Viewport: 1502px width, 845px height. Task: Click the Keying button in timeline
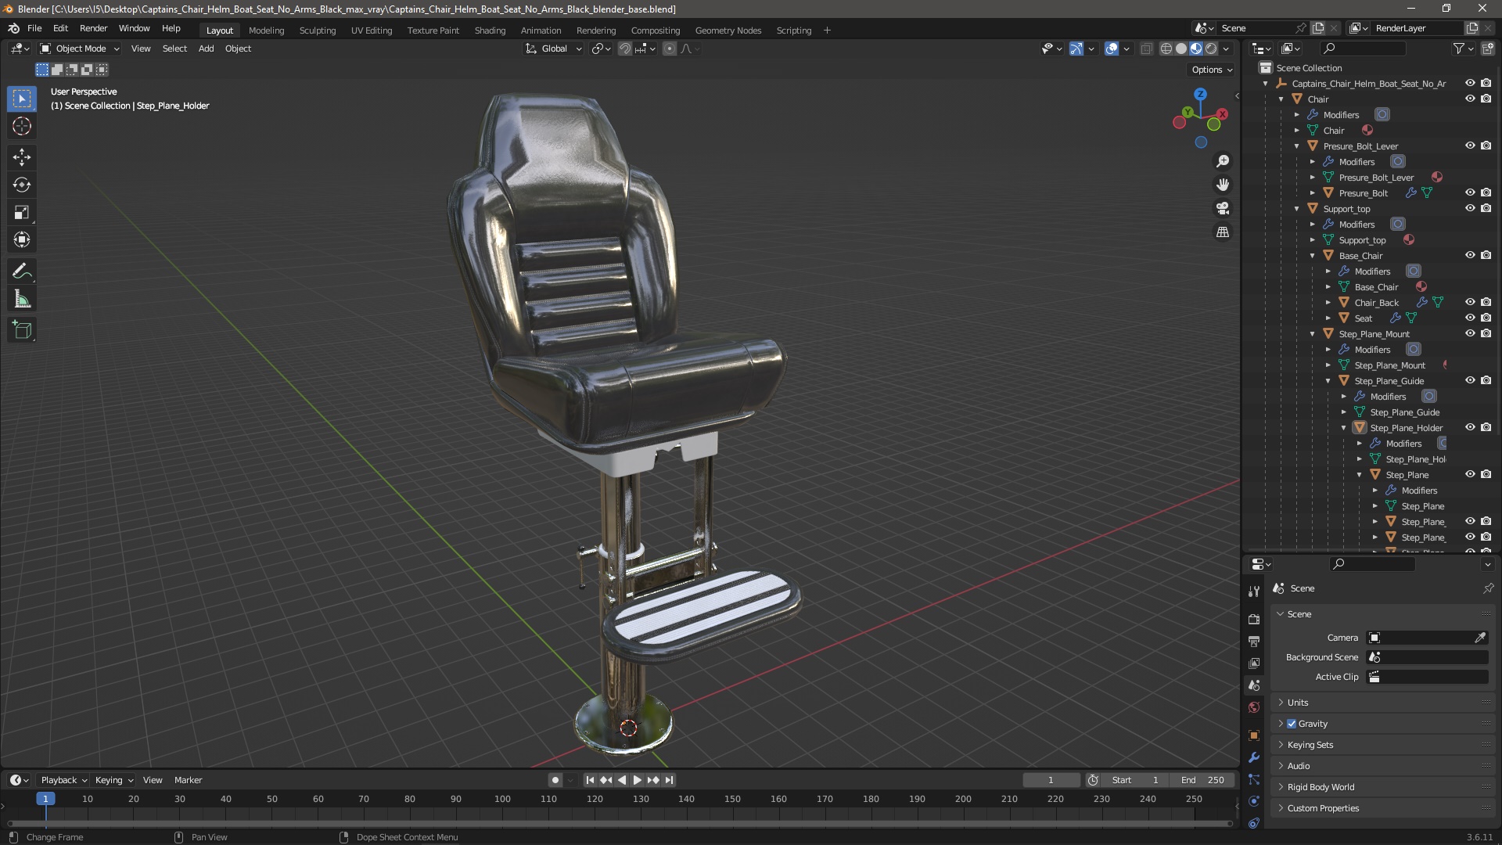tap(113, 780)
